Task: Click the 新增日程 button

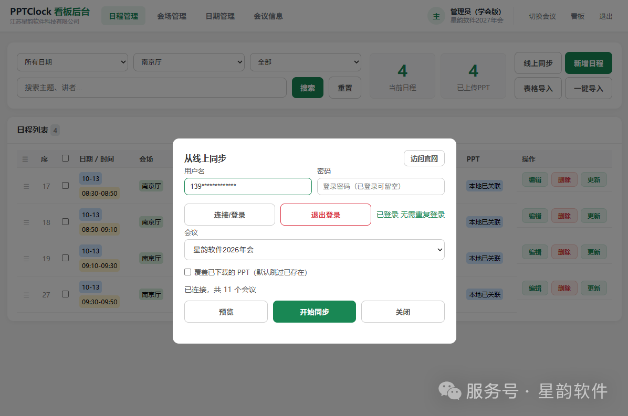Action: tap(588, 63)
